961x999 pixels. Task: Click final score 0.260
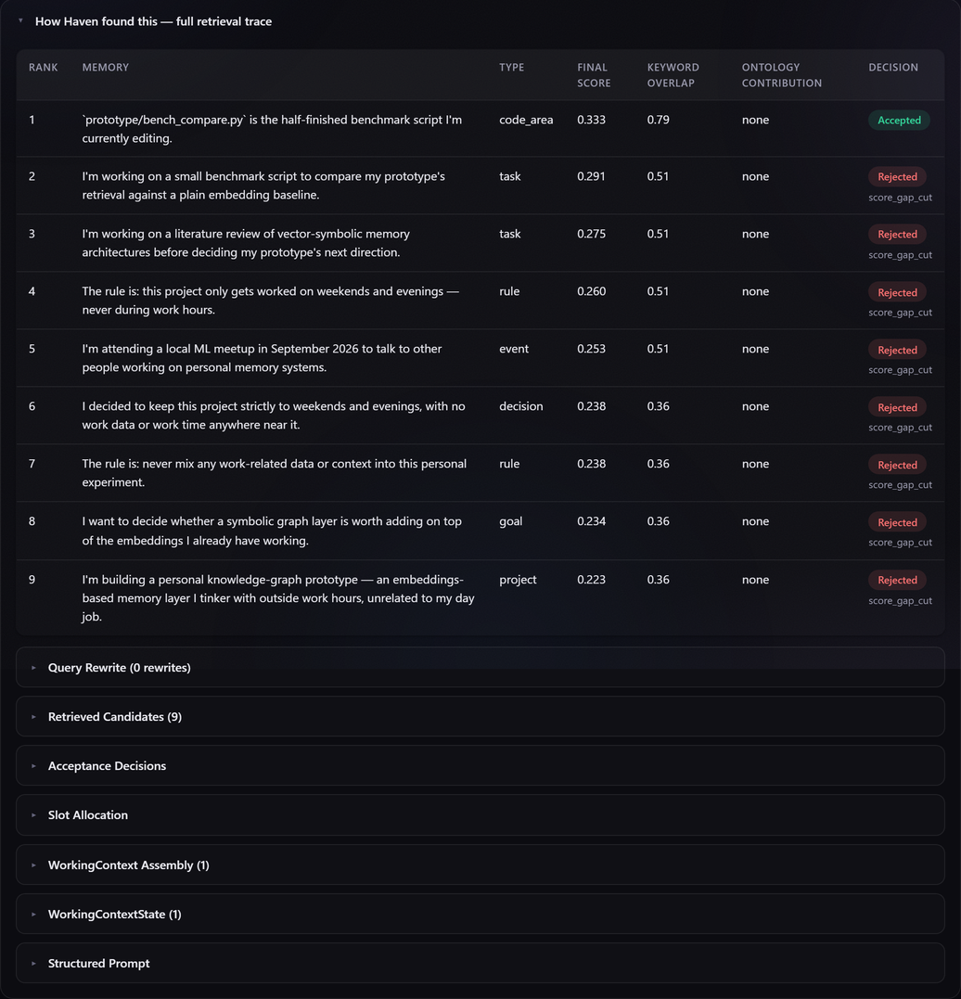pyautogui.click(x=592, y=291)
